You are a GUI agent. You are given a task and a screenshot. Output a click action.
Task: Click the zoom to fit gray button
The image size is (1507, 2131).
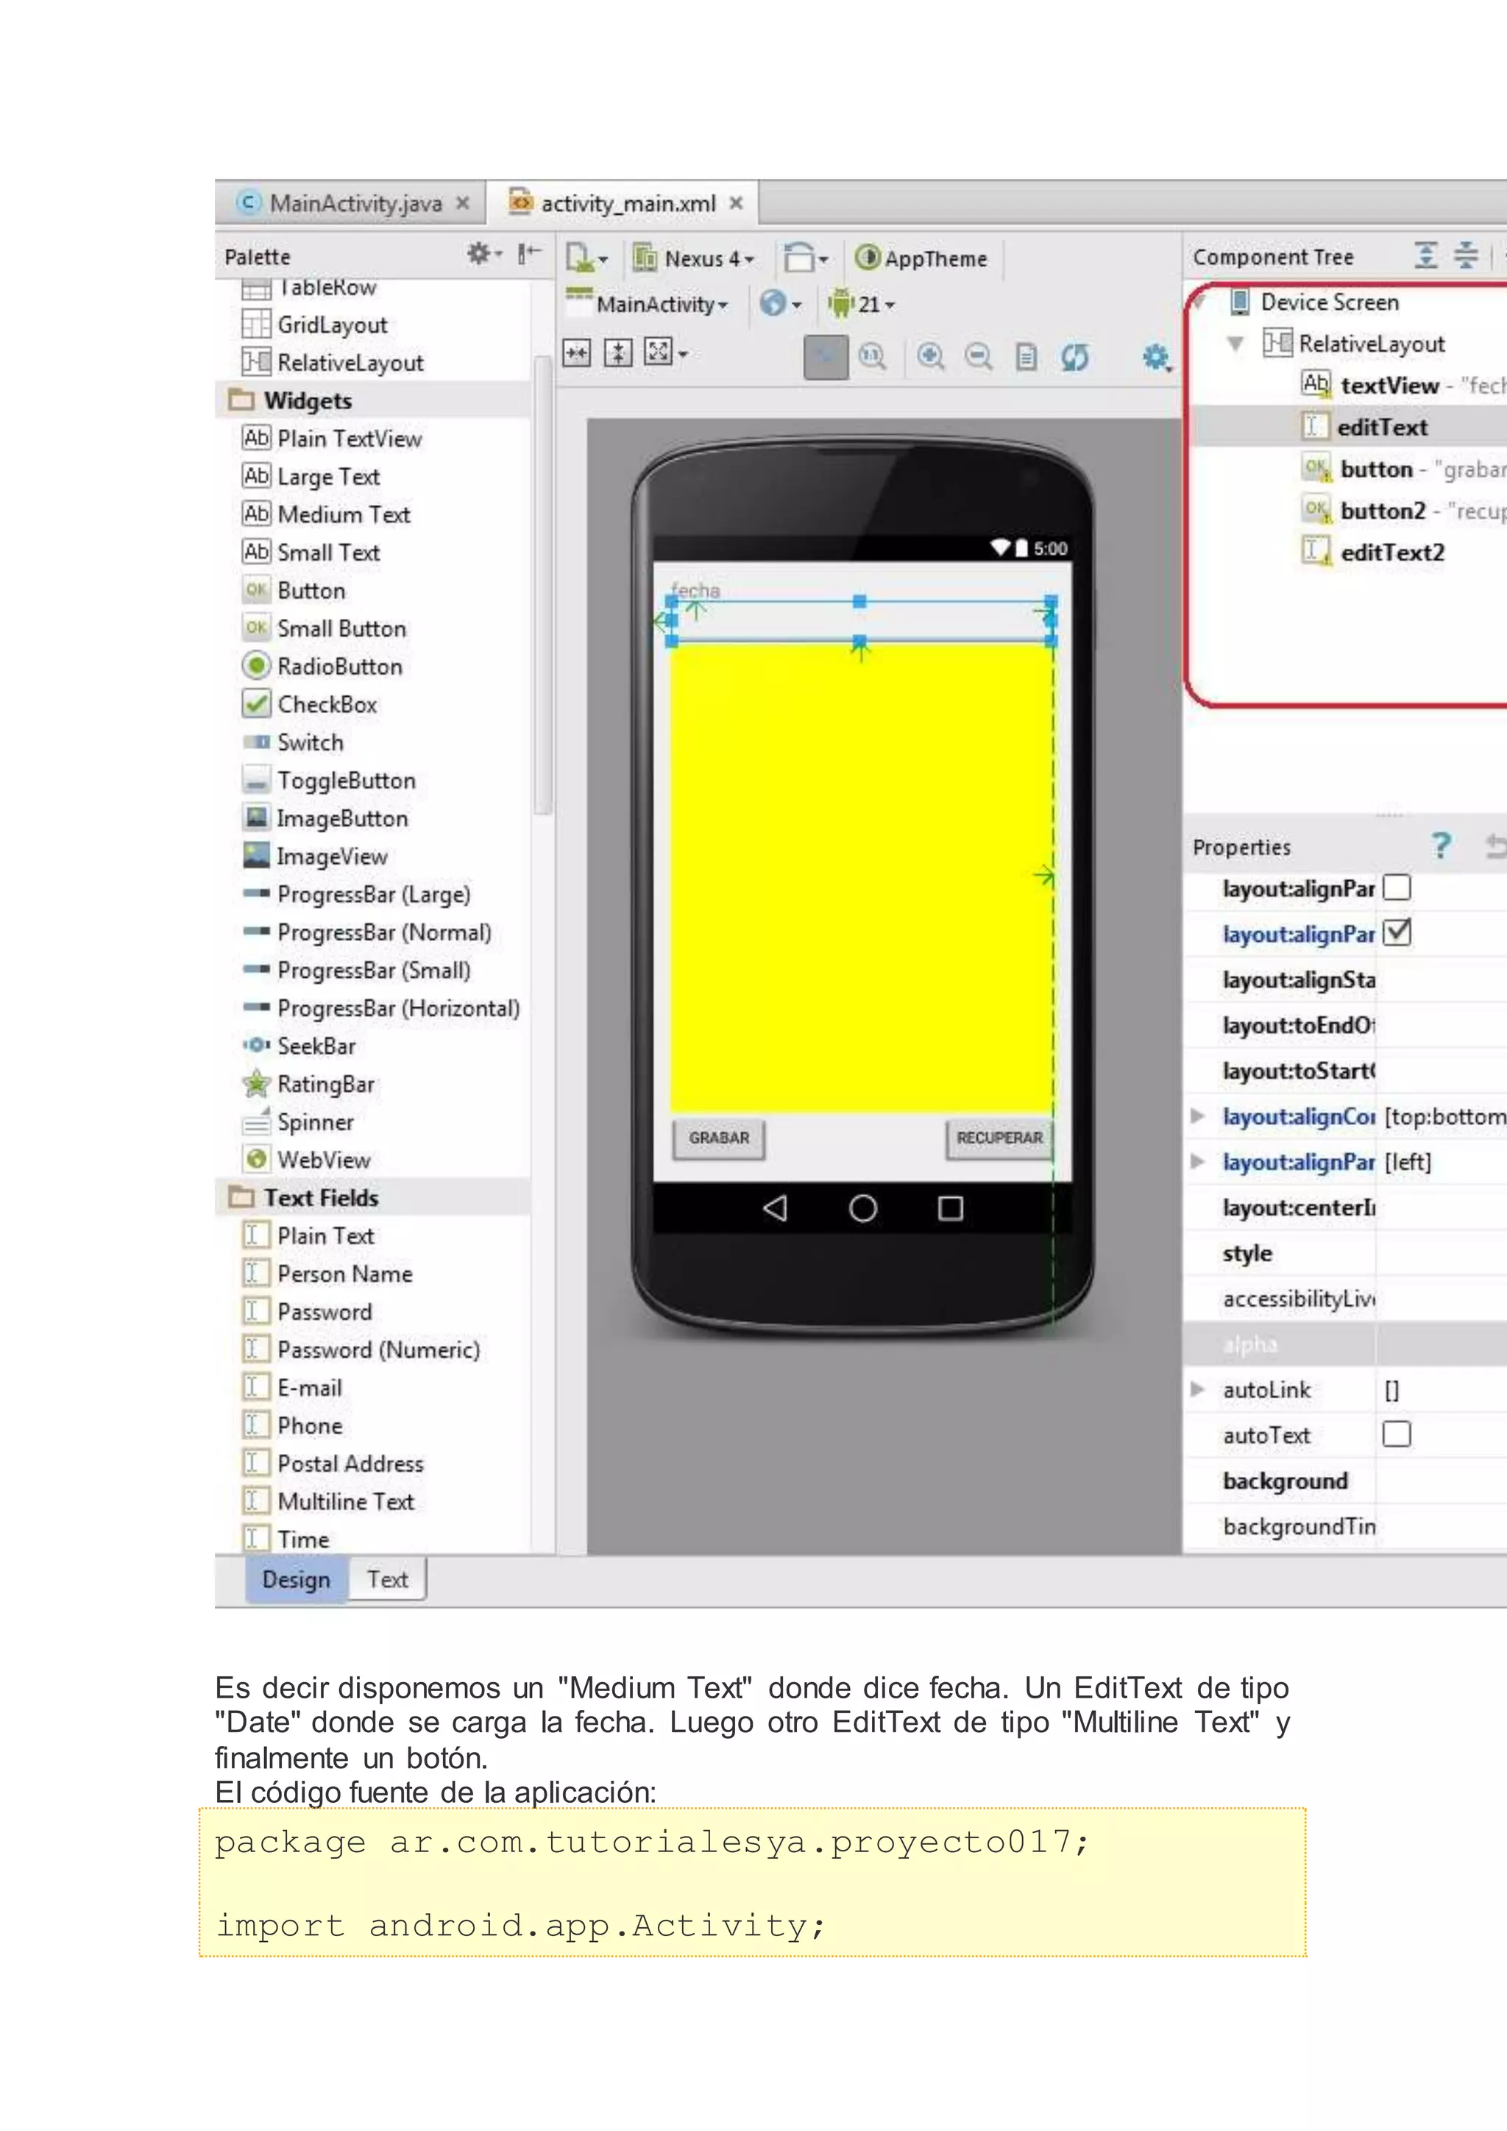pos(825,358)
